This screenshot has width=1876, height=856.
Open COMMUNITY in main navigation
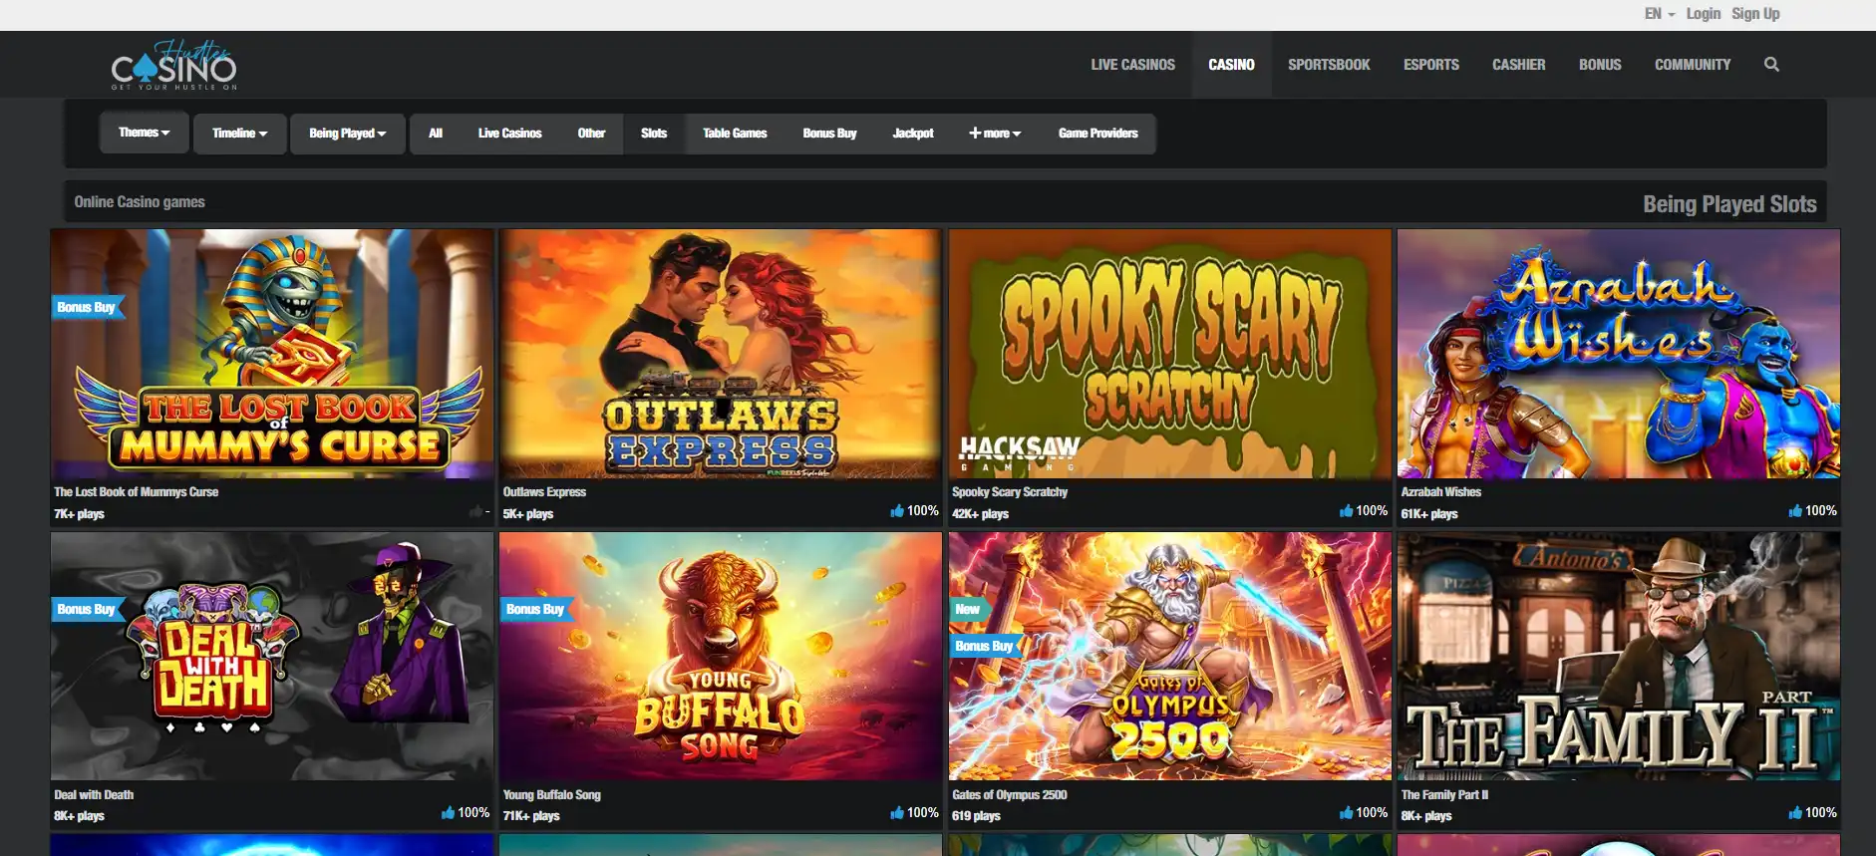click(1693, 64)
